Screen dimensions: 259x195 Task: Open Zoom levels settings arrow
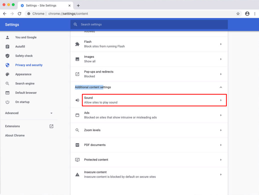[x=221, y=130]
